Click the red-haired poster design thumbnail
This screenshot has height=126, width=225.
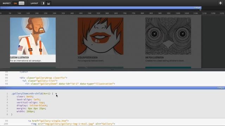pyautogui.click(x=101, y=36)
